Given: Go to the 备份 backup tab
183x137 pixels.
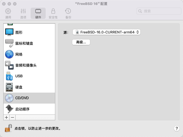Looking at the screenshot, I should point(68,13).
